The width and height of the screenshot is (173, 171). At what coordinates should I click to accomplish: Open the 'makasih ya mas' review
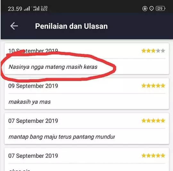[x=29, y=102]
